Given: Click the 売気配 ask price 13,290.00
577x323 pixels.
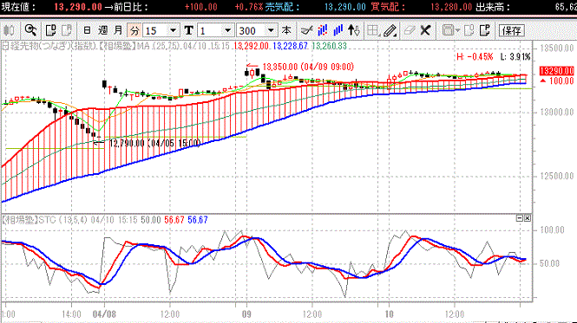Looking at the screenshot, I should 345,7.
